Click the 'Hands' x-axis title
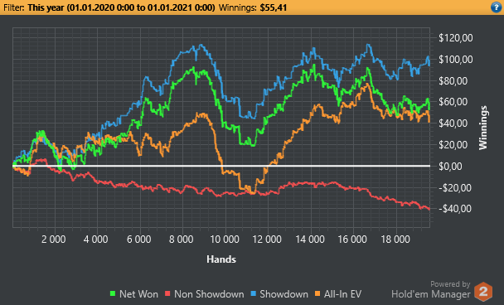The height and width of the screenshot is (305, 504). tap(221, 259)
